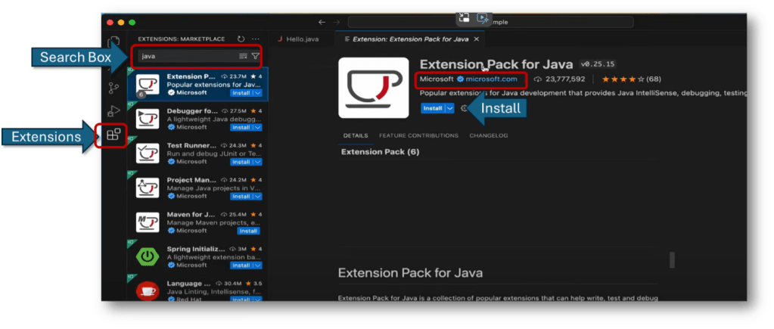This screenshot has height=329, width=774.
Task: Click the filter extensions funnel icon
Action: click(x=255, y=56)
